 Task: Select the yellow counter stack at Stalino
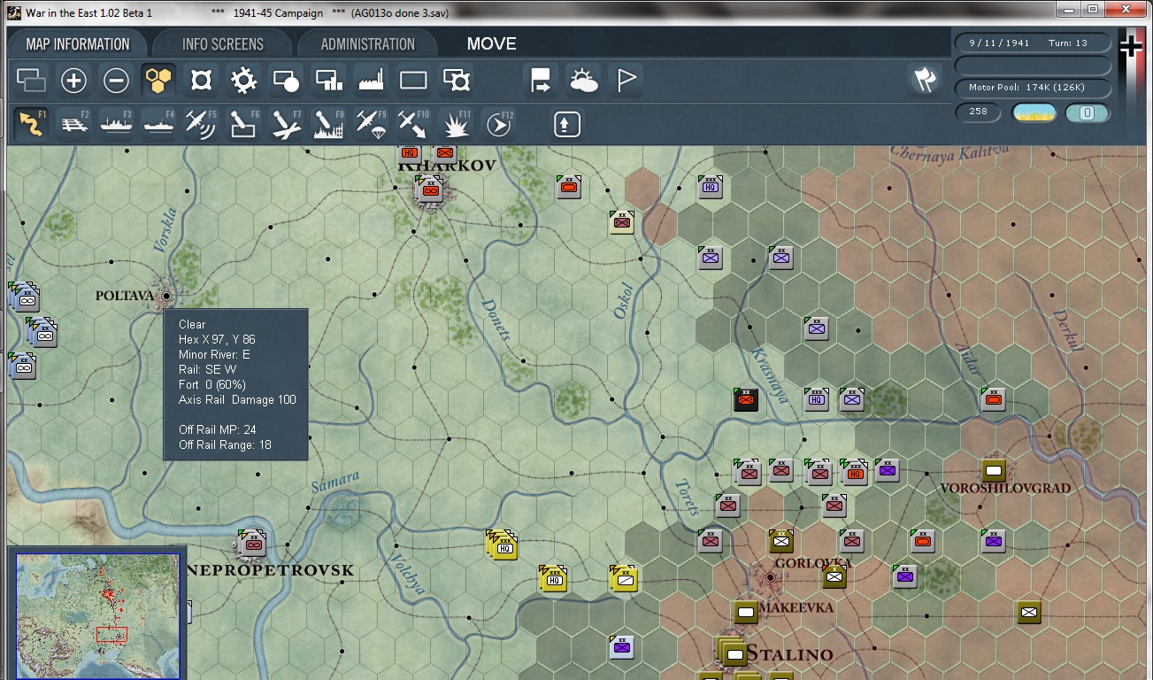(733, 653)
